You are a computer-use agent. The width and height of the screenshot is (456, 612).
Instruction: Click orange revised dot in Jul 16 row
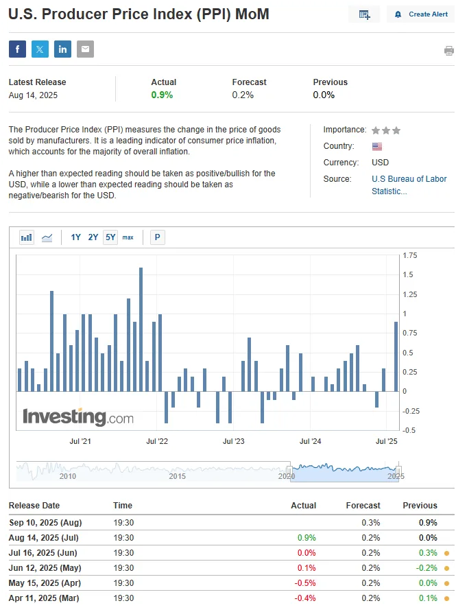point(446,553)
